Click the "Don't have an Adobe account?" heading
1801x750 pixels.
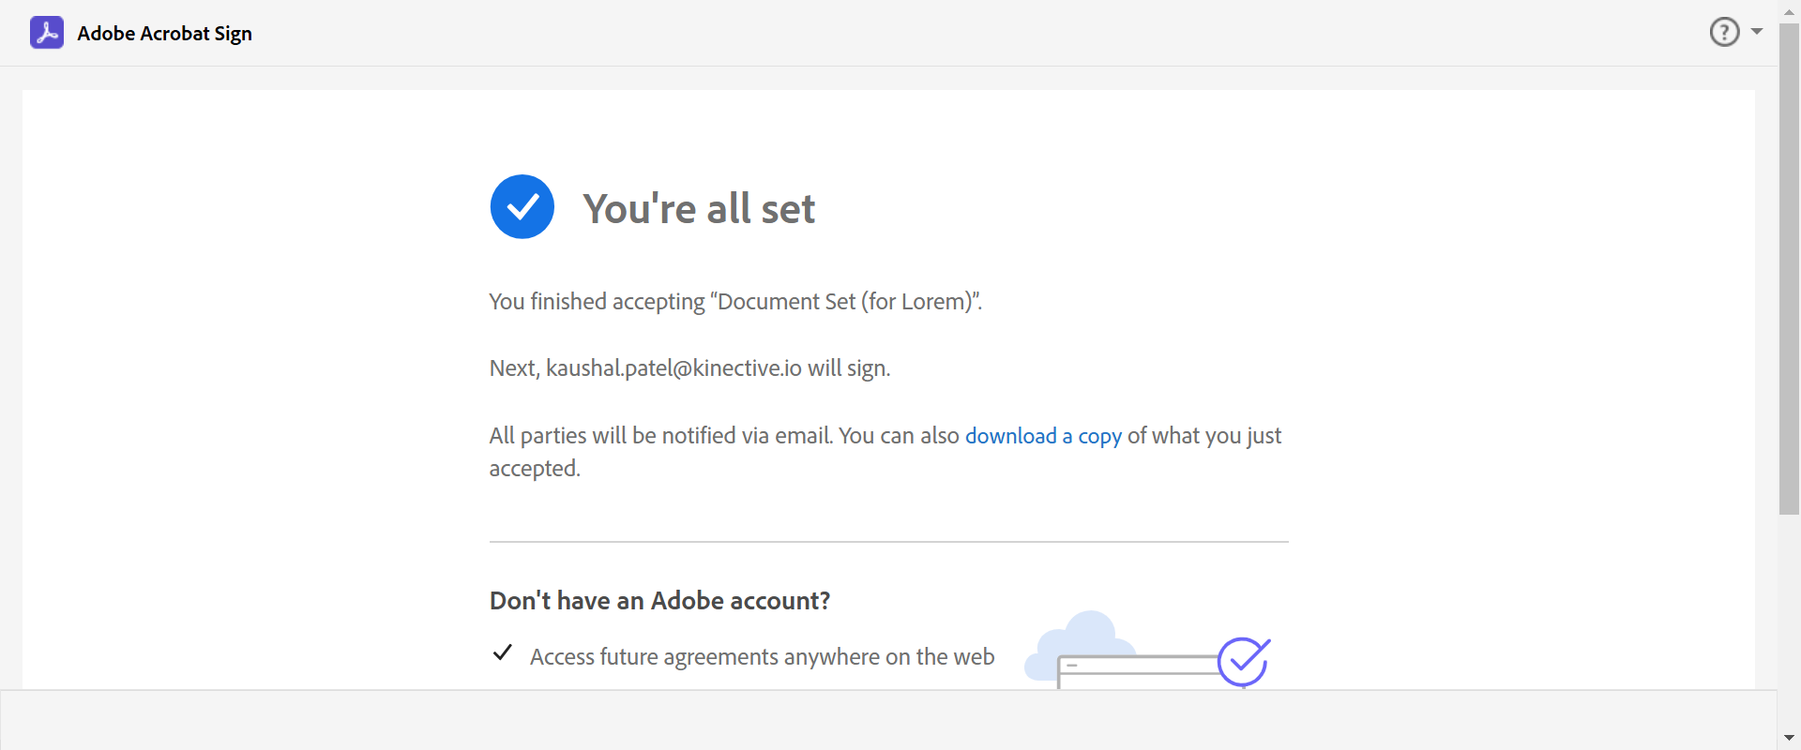659,601
